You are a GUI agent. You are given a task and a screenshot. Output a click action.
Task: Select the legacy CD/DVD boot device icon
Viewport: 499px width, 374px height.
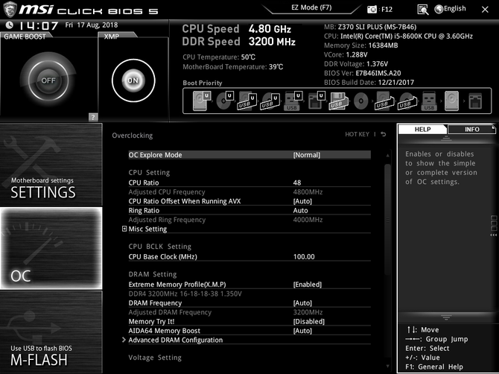coord(361,101)
